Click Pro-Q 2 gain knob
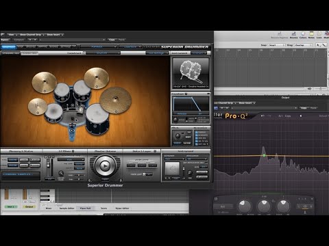This screenshot has height=246, width=329. pos(264,206)
